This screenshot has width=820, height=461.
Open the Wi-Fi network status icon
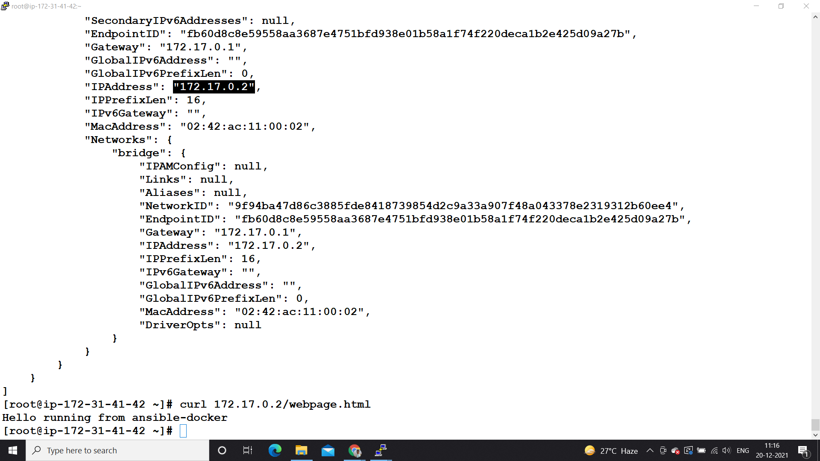tap(714, 450)
